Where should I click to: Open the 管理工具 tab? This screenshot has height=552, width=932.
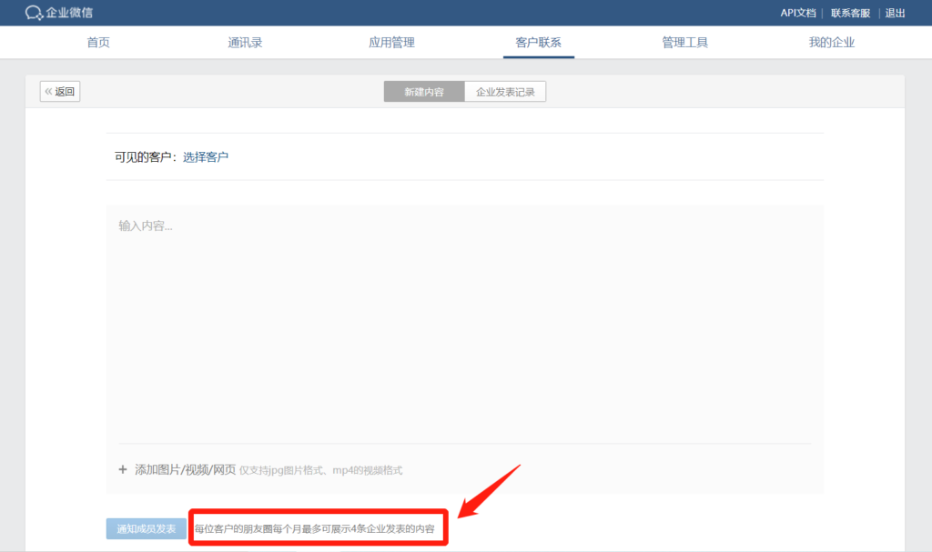[684, 43]
